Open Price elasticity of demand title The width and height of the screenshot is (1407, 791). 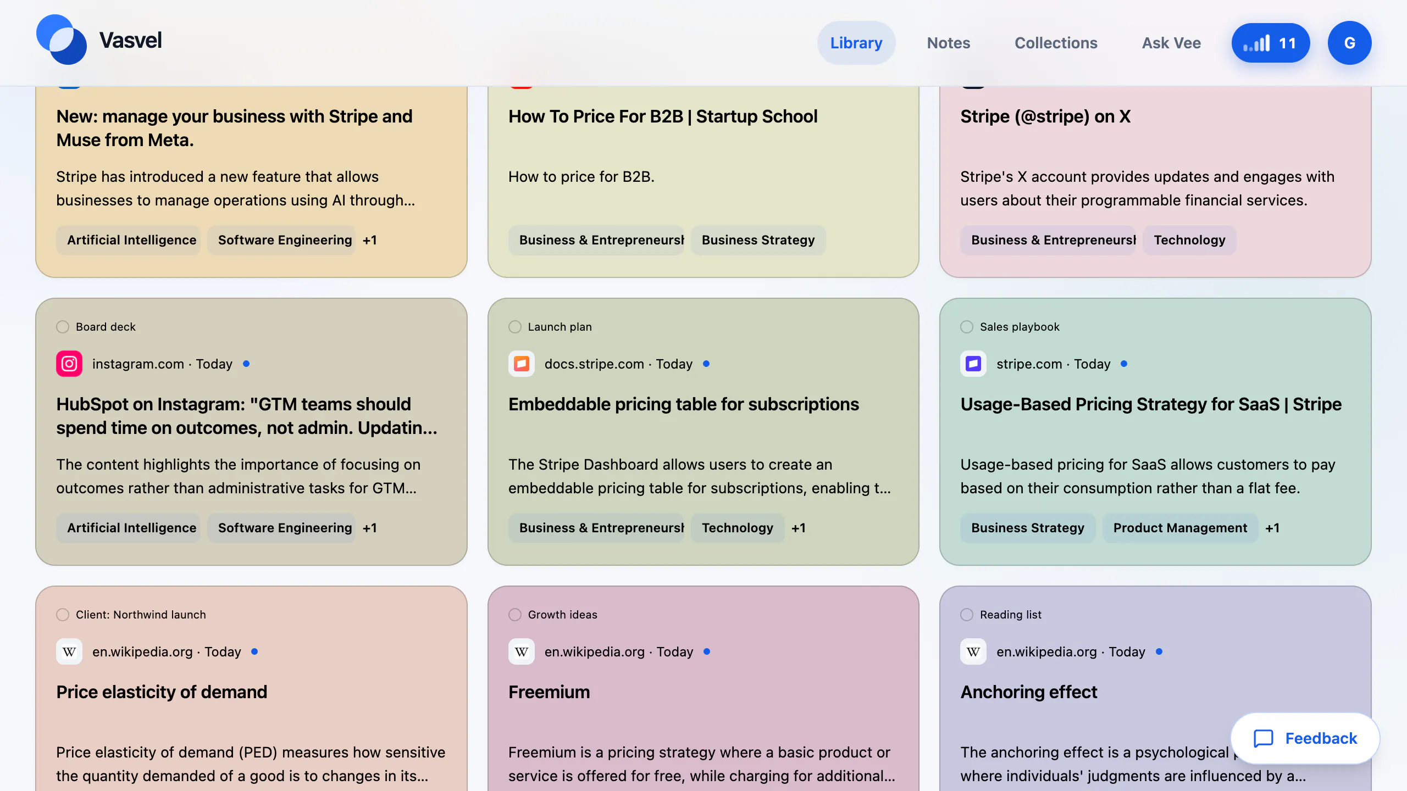coord(162,692)
